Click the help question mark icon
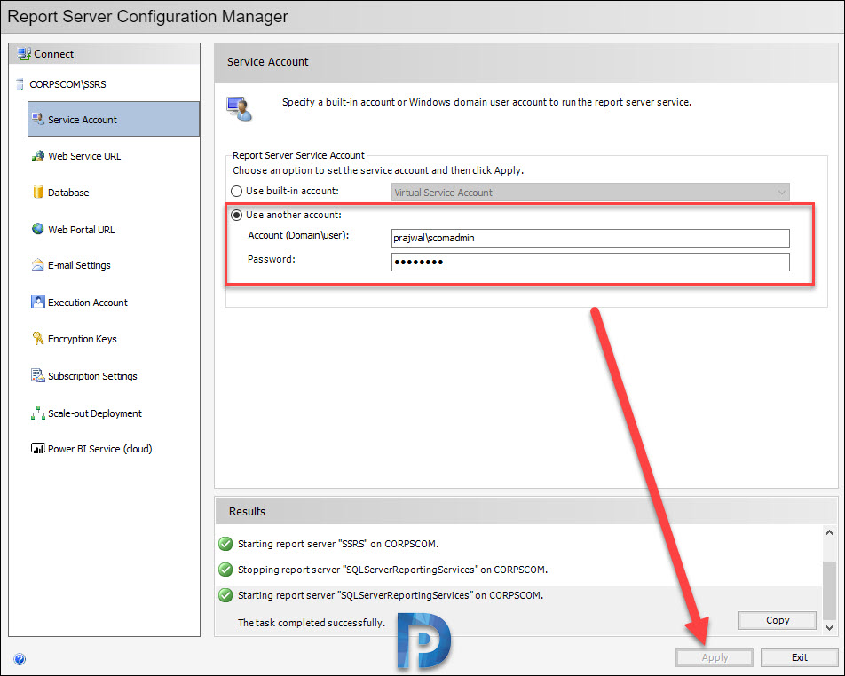Image resolution: width=845 pixels, height=676 pixels. coord(20,659)
